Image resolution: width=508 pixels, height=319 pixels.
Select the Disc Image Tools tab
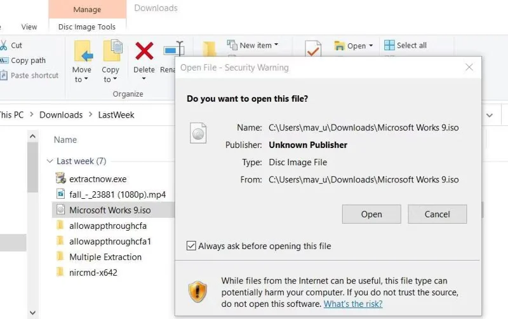pos(87,27)
